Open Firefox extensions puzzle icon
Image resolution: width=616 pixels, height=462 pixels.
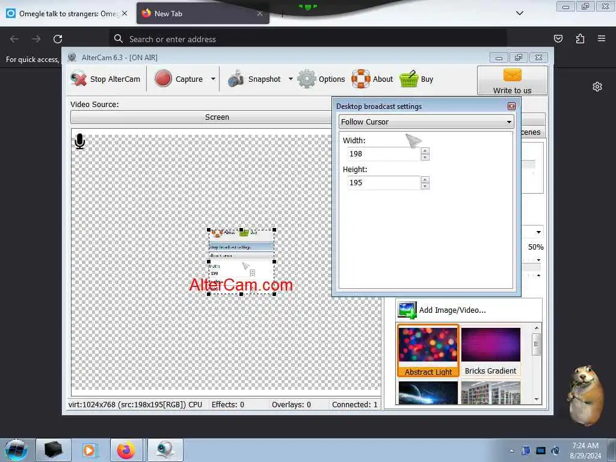coord(580,38)
